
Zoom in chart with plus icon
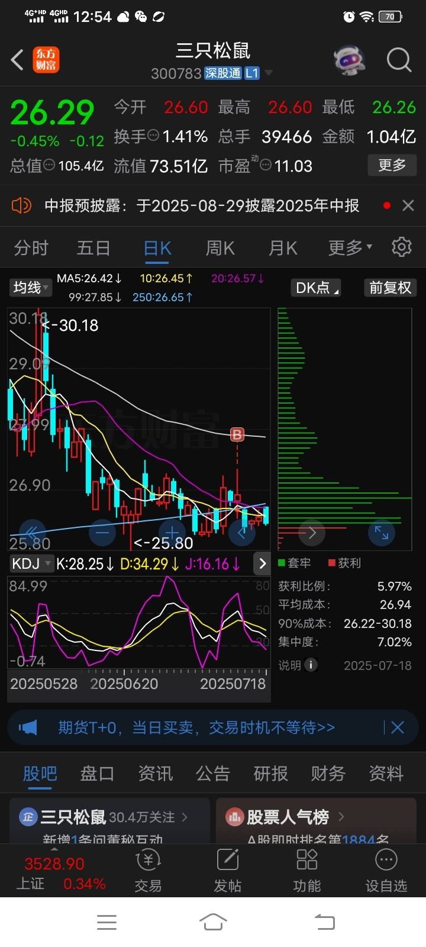tap(172, 533)
